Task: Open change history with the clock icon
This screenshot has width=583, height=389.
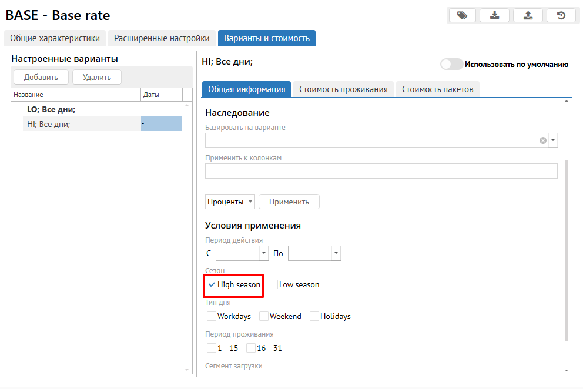Action: click(x=561, y=16)
